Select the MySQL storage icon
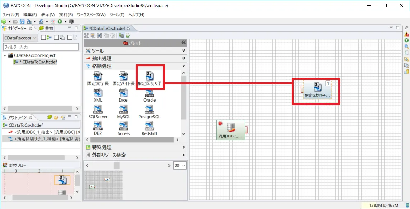 123,111
